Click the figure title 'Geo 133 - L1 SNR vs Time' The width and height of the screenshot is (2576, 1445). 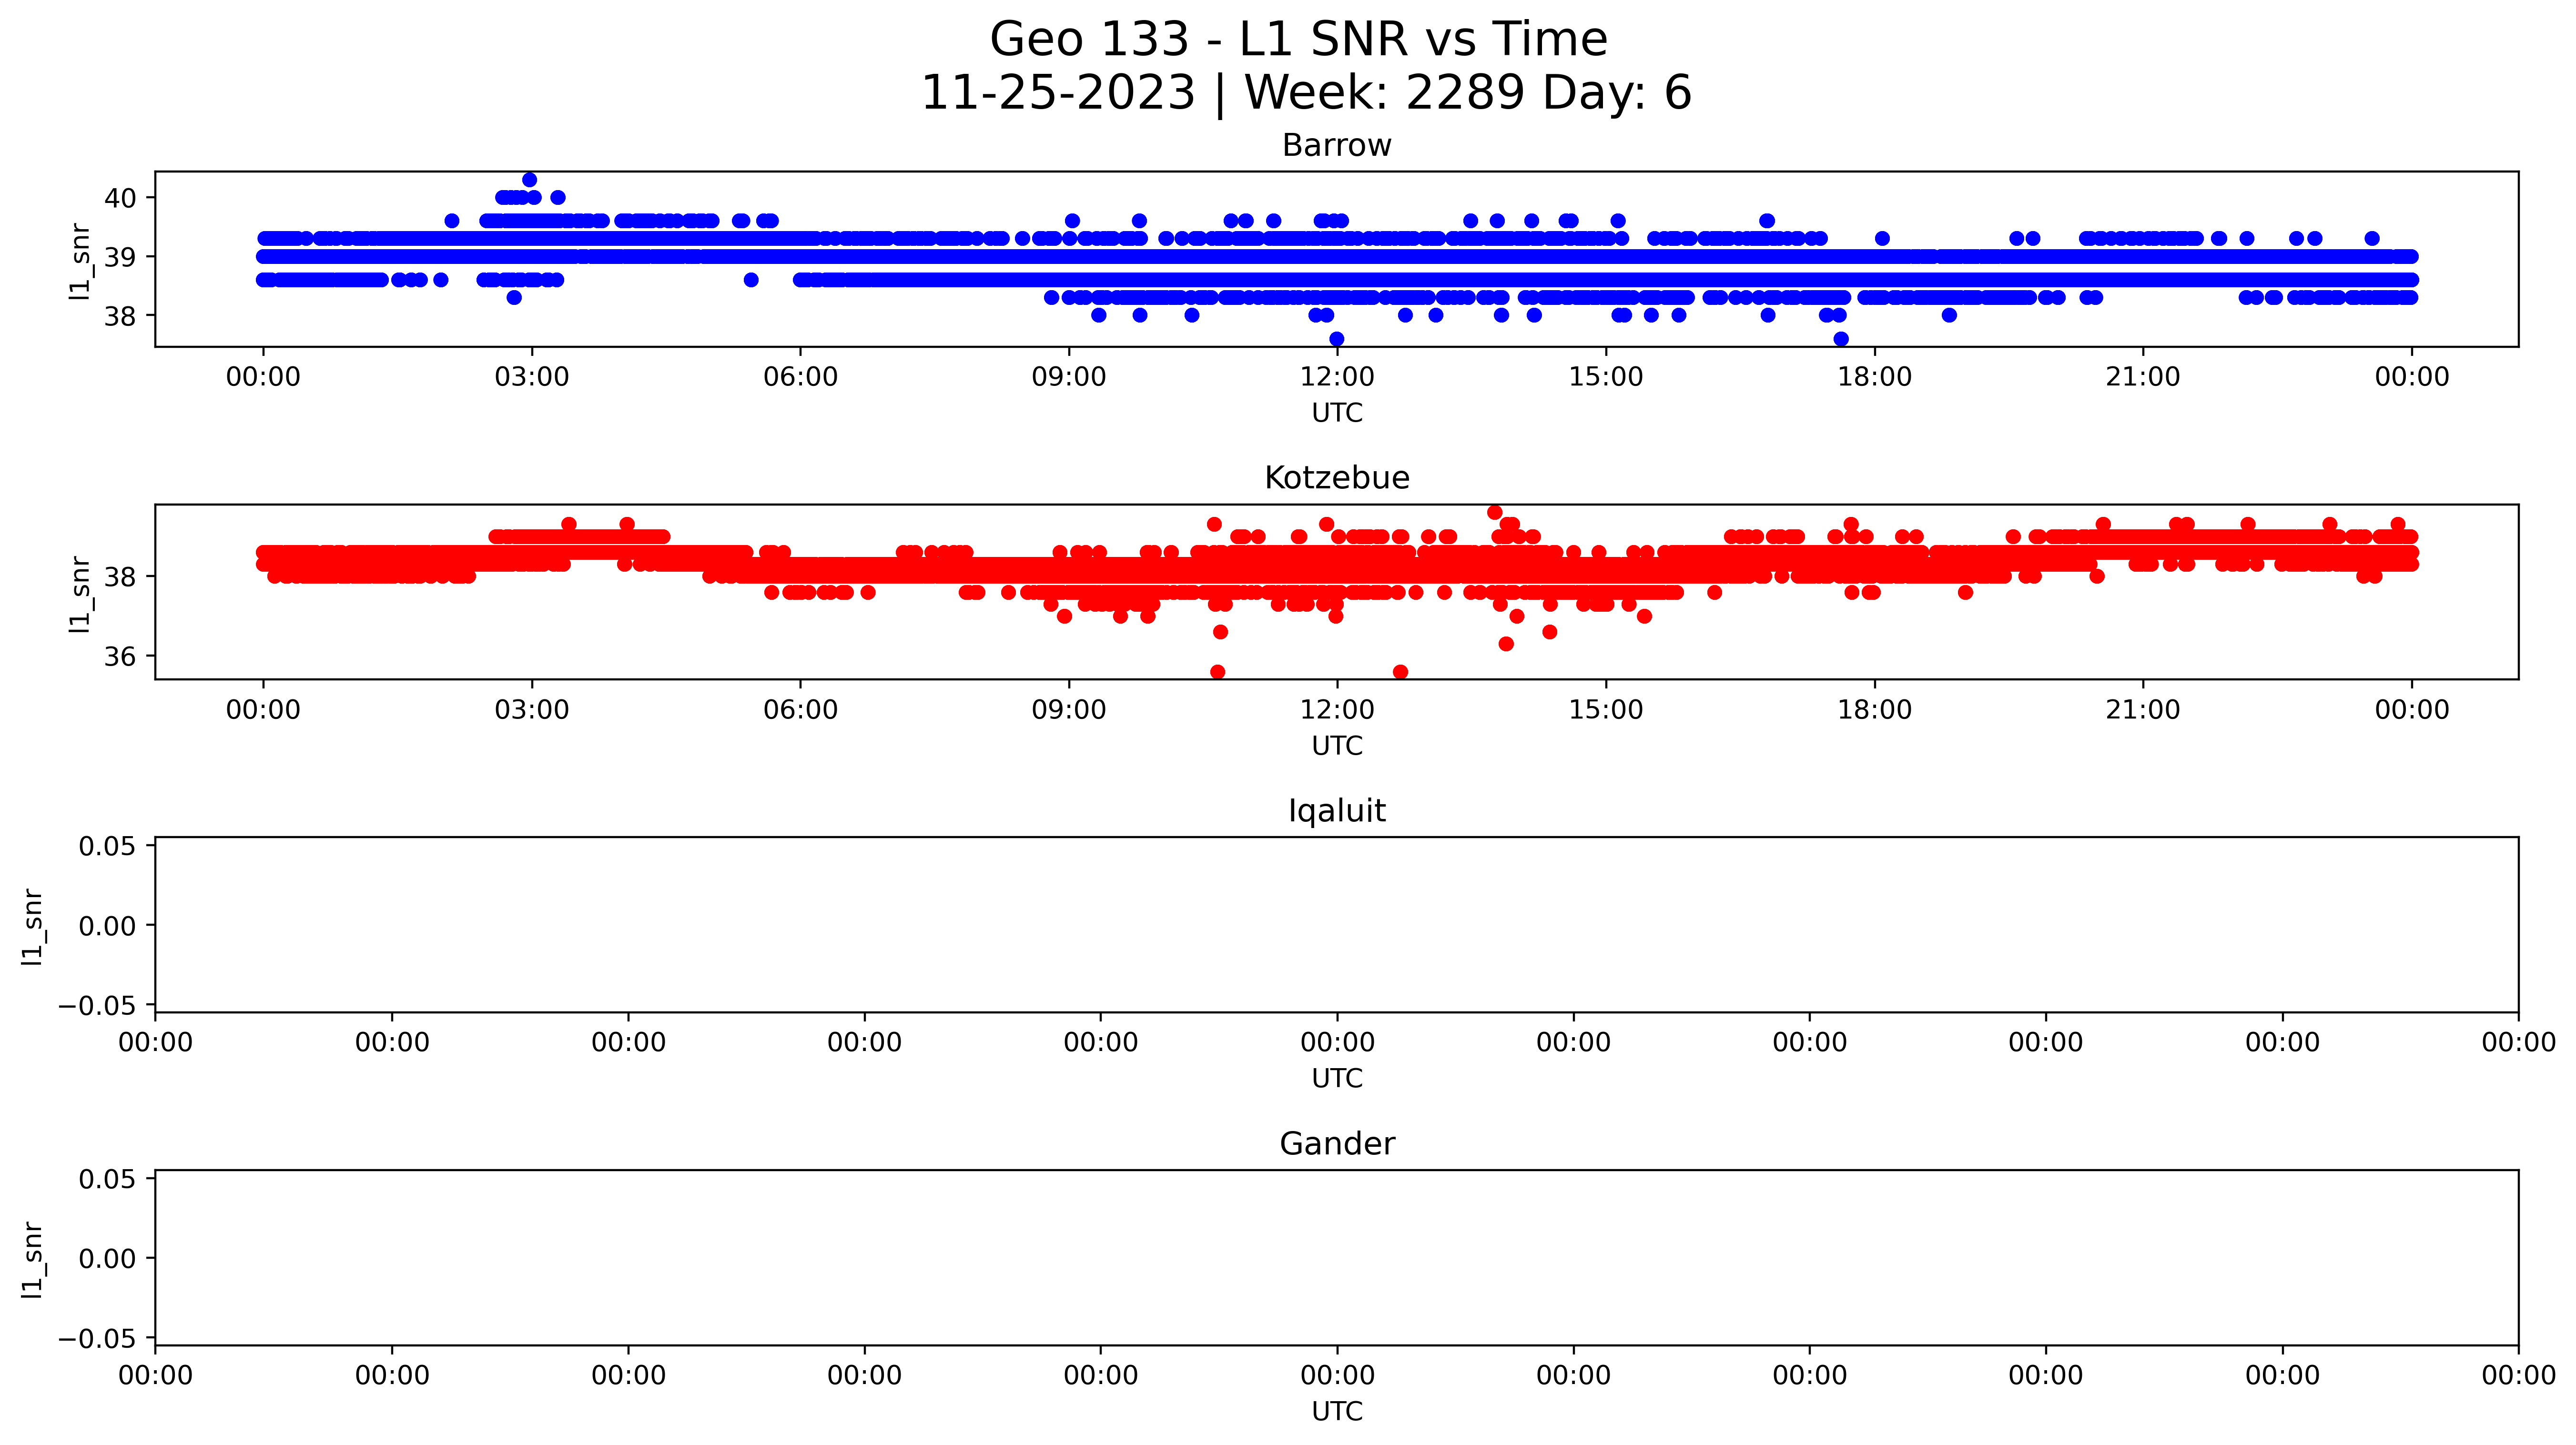1298,40
